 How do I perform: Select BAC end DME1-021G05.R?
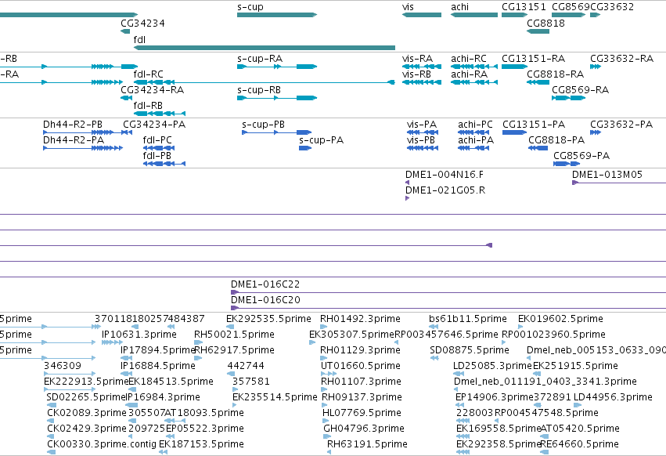[407, 198]
